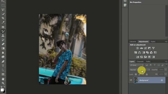This screenshot has height=94, width=168.
Task: Select the Eraser tool
Action: tap(3, 44)
